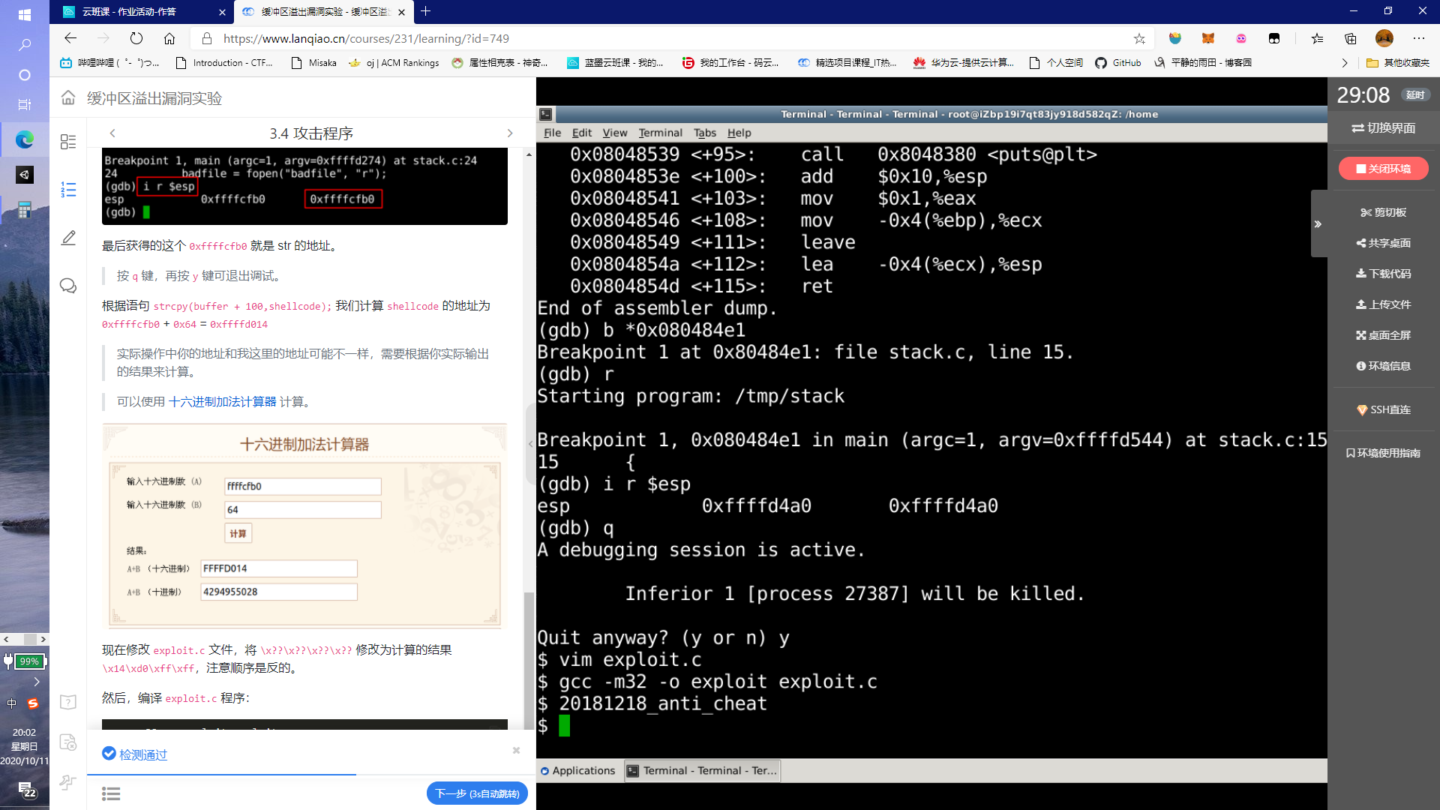Open the notes pencil sidebar icon
This screenshot has width=1440, height=810.
tap(68, 238)
